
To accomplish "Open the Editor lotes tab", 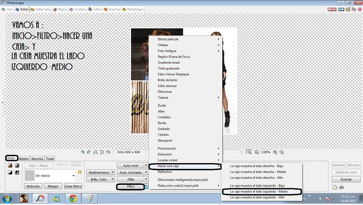I will [40, 9].
